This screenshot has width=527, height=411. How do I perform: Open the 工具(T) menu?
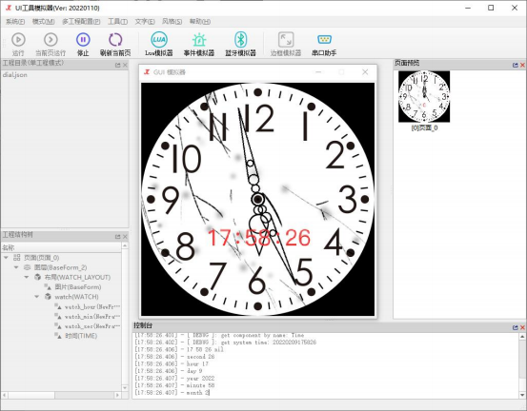coord(117,22)
